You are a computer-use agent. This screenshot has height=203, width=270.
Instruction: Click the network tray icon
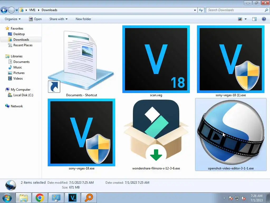237,198
